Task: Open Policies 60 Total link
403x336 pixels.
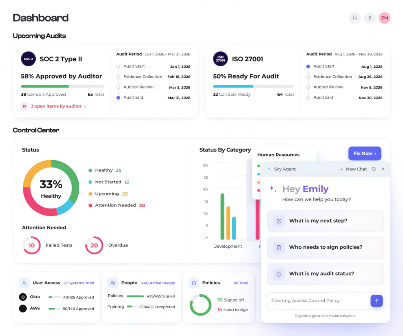Action: click(x=241, y=283)
